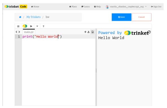Viewport: 167px width, 108px height.
Task: Select the main.py file tab
Action: click(x=29, y=32)
